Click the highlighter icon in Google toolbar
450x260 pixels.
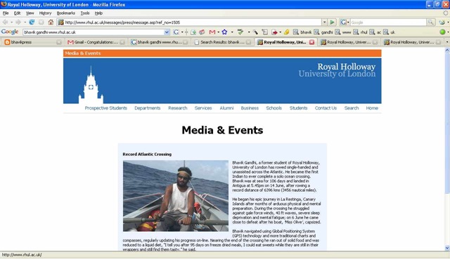tap(286, 32)
